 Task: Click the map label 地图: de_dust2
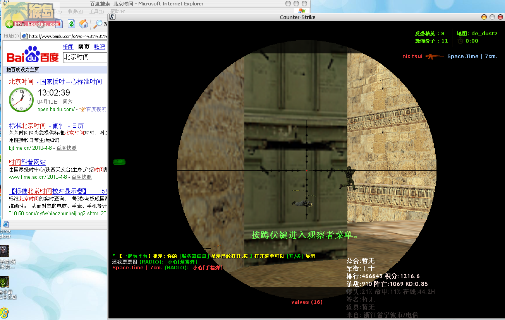(477, 34)
